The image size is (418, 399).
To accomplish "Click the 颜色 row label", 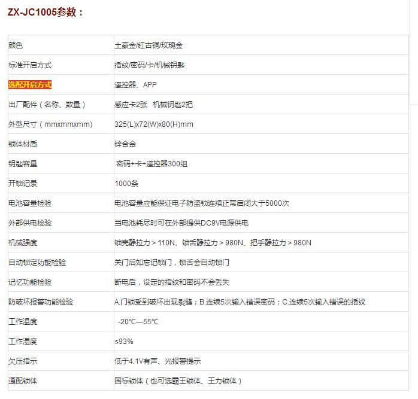I will (x=16, y=45).
